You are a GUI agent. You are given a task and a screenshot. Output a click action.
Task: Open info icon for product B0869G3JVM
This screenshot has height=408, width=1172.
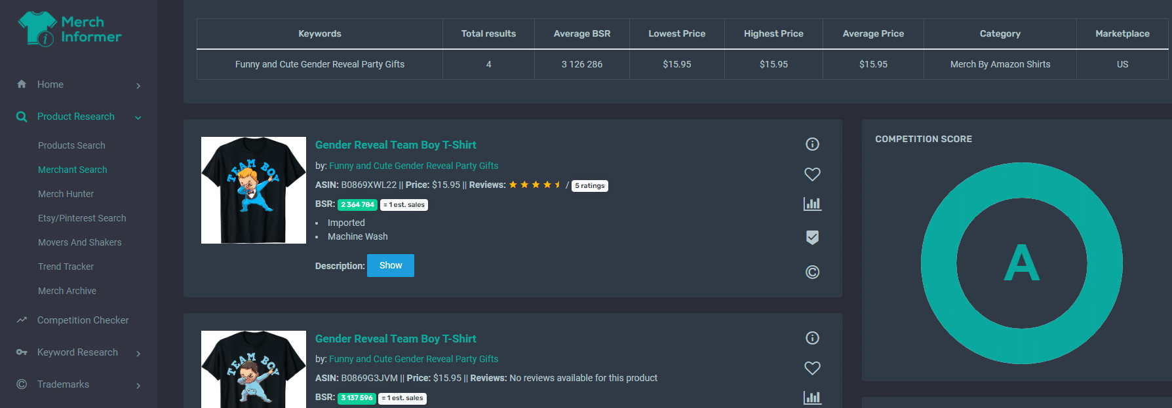(x=812, y=338)
